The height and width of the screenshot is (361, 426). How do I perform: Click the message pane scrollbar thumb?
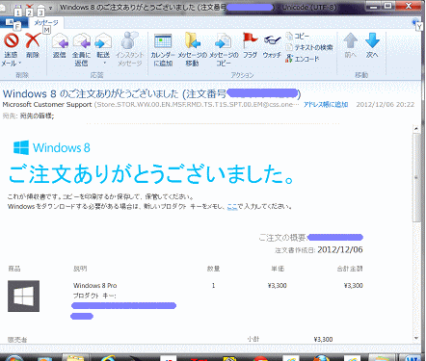click(x=416, y=177)
